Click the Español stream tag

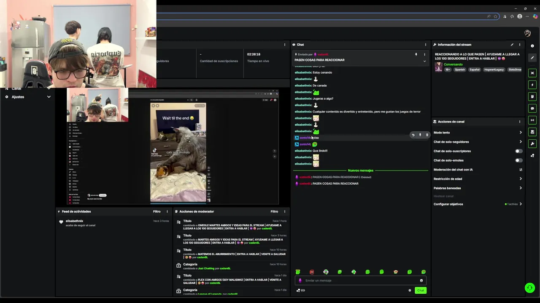point(475,69)
